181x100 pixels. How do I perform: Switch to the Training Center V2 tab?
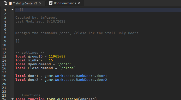[x=25, y=3]
